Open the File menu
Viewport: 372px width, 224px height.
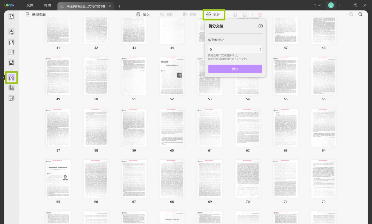30,5
